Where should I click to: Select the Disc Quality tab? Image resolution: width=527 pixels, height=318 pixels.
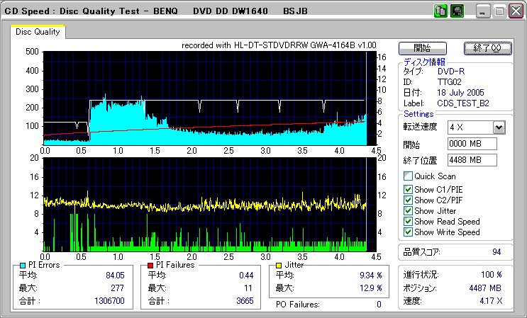[38, 32]
